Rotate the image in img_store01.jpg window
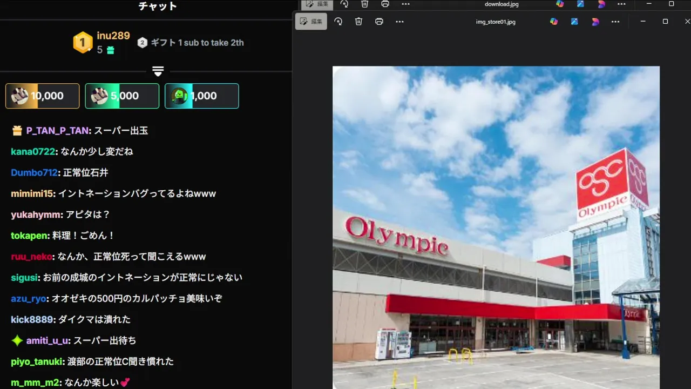Viewport: 691px width, 389px height. [x=338, y=22]
